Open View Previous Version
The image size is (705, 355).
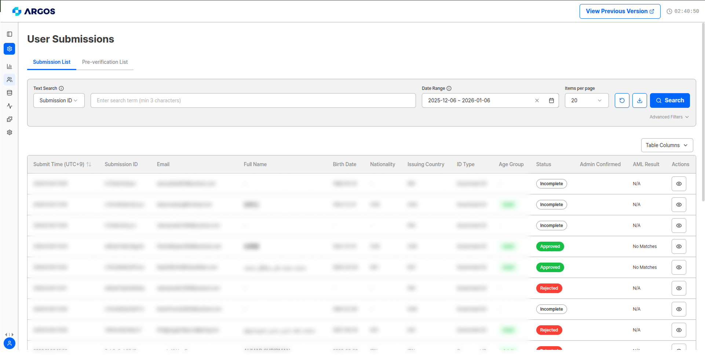[620, 11]
